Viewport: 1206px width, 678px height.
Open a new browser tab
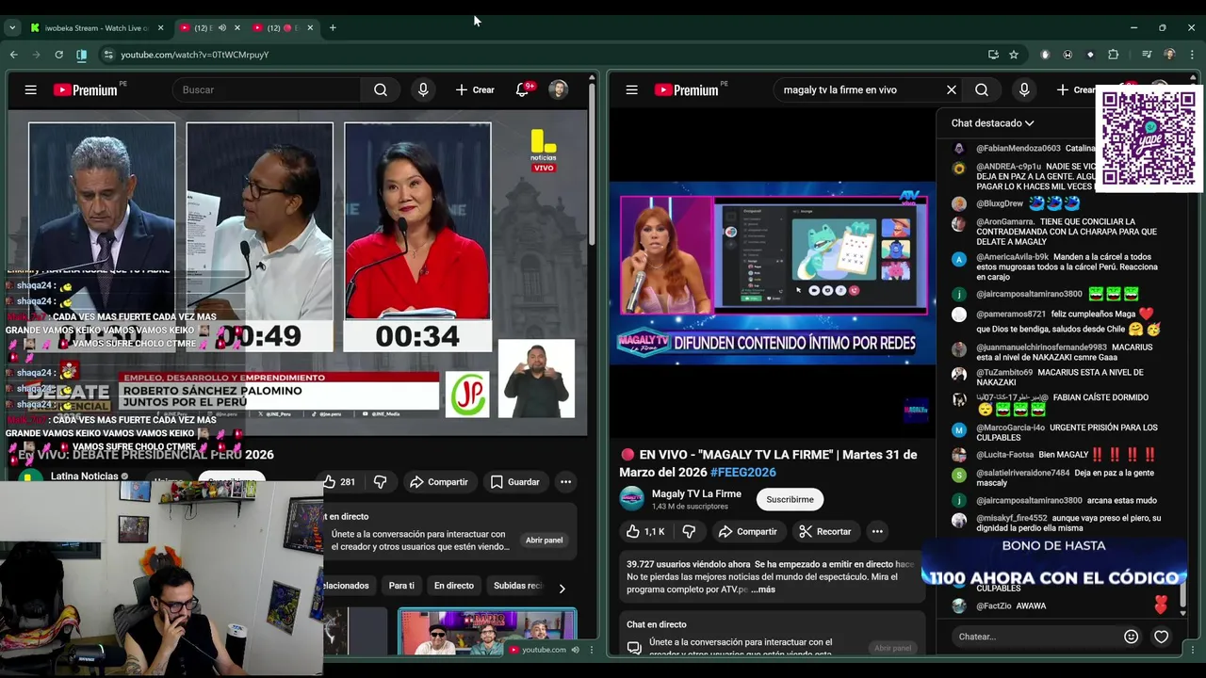coord(333,28)
